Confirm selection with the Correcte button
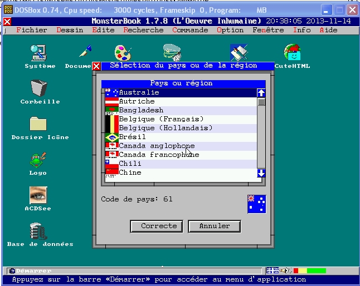This screenshot has height=286, width=360. click(157, 226)
